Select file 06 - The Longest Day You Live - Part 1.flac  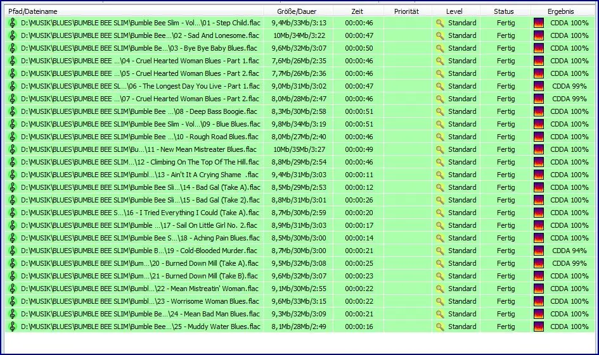140,86
